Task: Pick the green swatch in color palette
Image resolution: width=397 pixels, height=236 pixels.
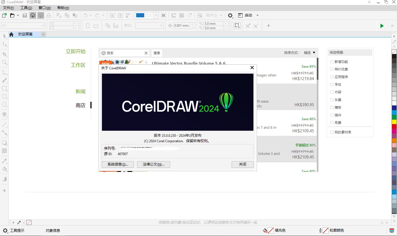Action: (394, 117)
